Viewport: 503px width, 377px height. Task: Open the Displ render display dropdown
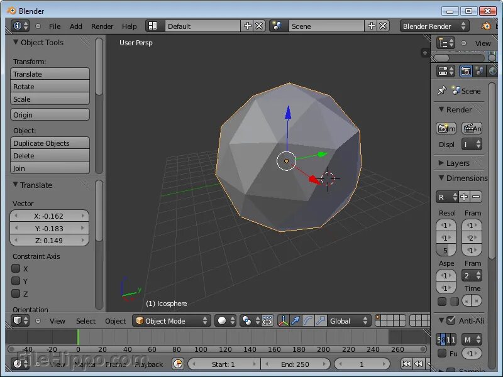(x=472, y=144)
